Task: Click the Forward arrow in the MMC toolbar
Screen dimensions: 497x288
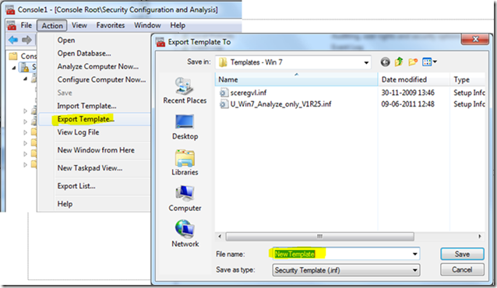Action: [26, 40]
